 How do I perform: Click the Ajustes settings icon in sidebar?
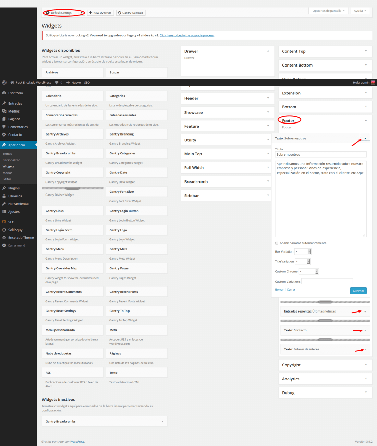click(x=4, y=212)
